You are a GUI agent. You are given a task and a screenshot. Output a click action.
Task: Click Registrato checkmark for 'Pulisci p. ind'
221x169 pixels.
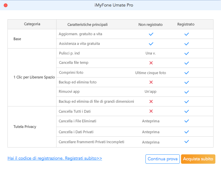coord(187,53)
